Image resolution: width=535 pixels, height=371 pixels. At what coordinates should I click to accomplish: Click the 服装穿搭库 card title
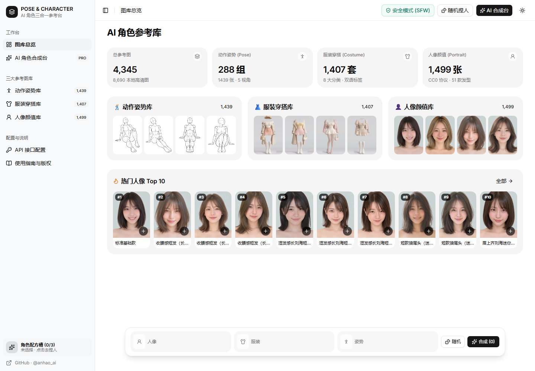[x=278, y=107]
